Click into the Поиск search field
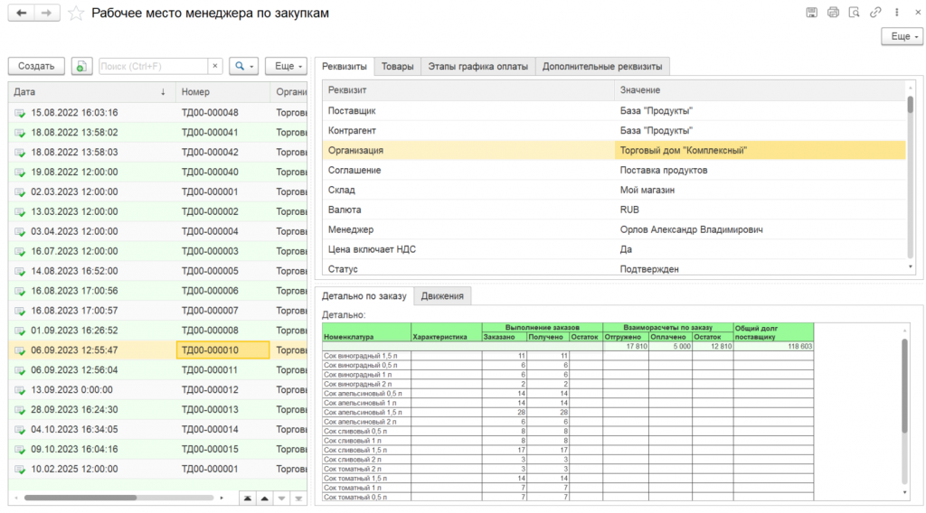This screenshot has height=513, width=926. tap(152, 66)
